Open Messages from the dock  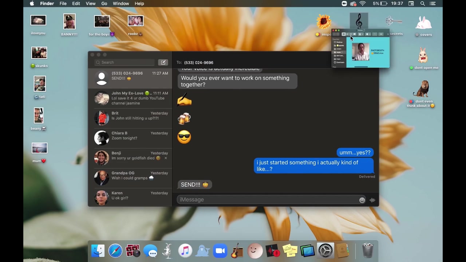tap(150, 251)
